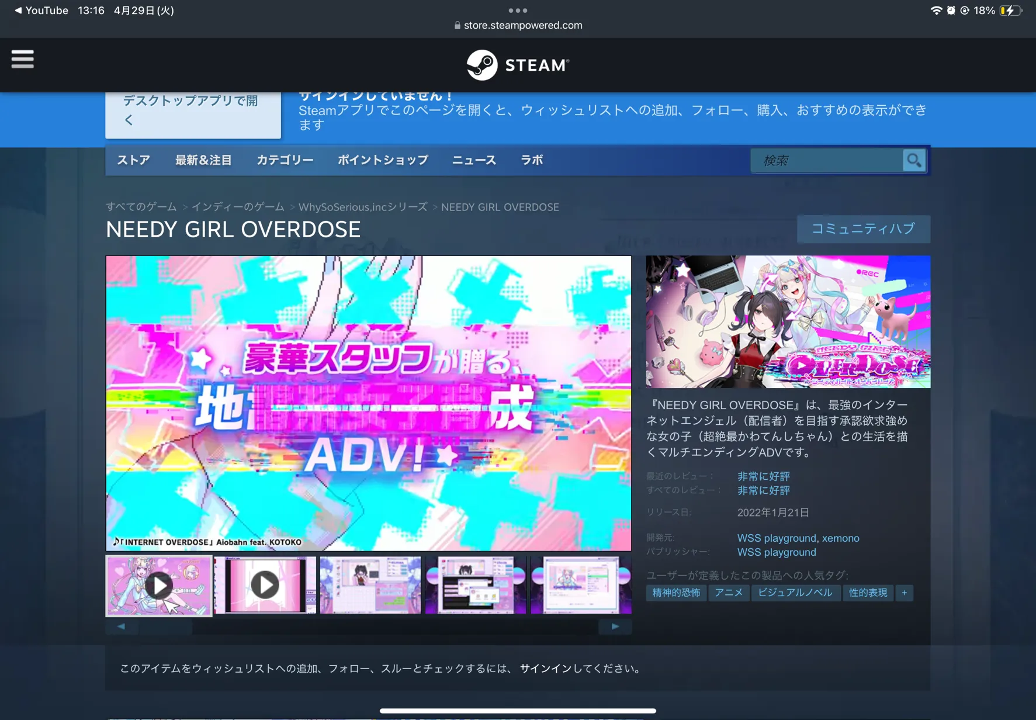1036x720 pixels.
Task: Open developer WSS playground link
Action: click(x=777, y=538)
